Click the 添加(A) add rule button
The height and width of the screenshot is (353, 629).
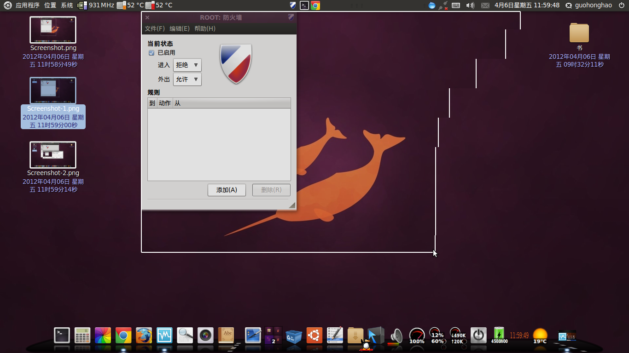[227, 190]
